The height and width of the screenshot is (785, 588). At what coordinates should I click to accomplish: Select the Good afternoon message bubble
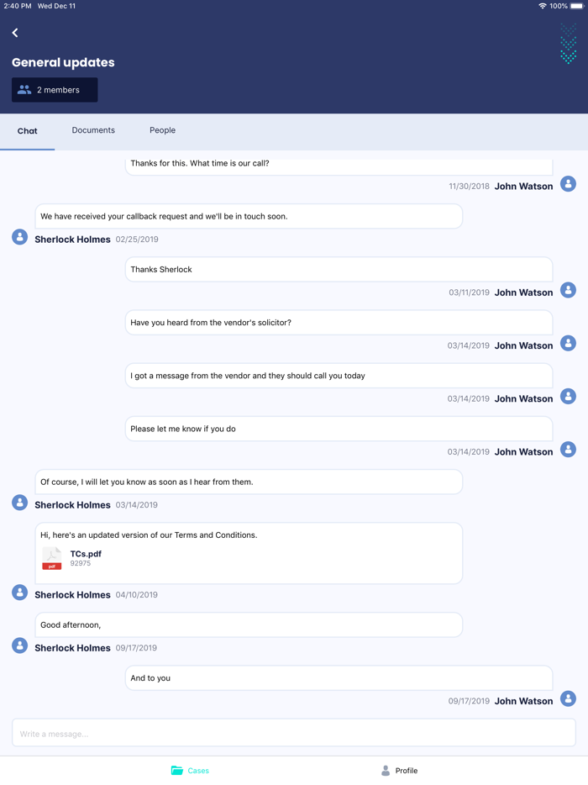248,624
